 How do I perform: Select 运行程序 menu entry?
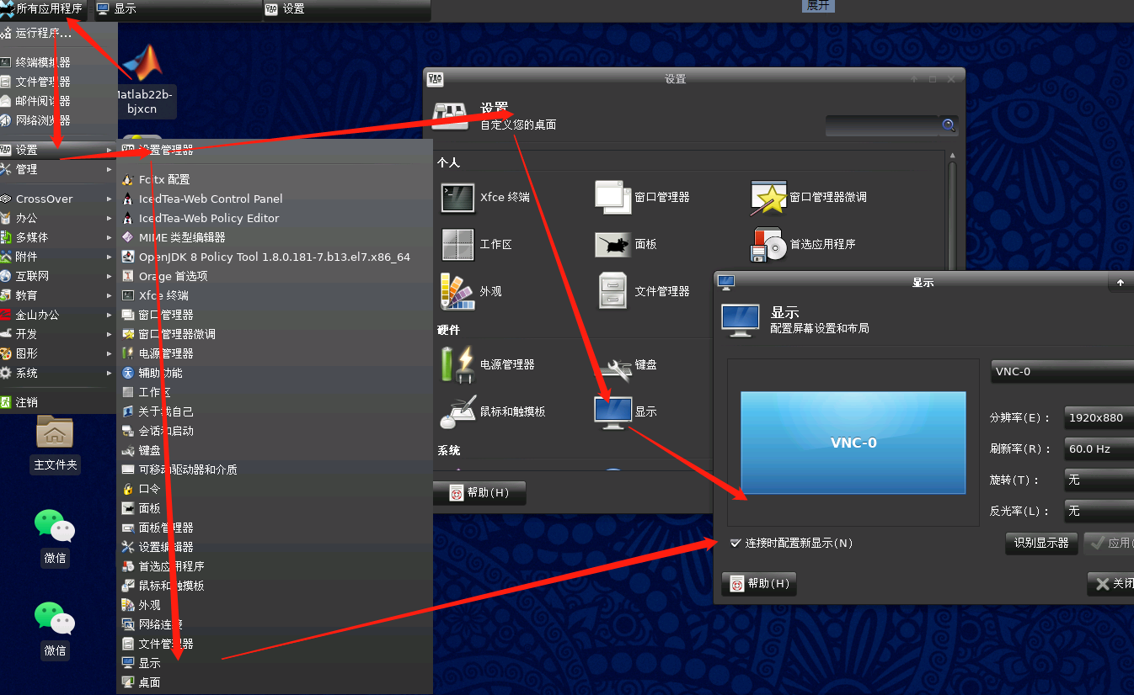[x=57, y=33]
